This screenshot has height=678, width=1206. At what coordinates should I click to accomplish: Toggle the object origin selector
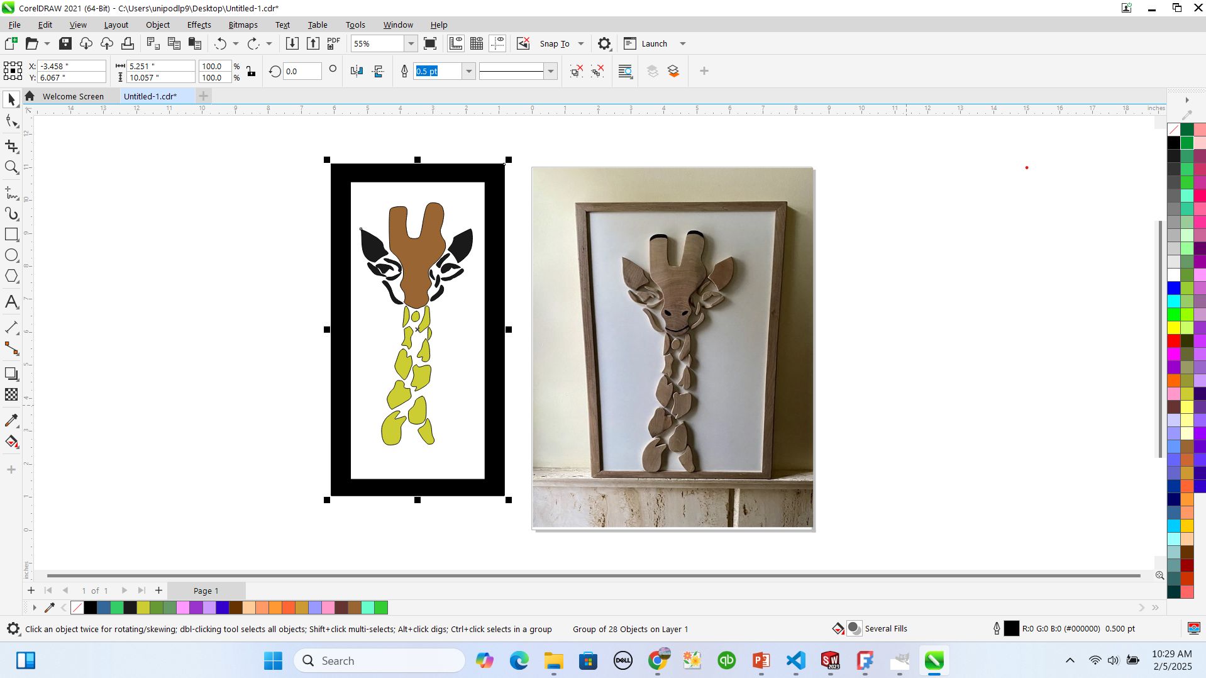tap(13, 71)
